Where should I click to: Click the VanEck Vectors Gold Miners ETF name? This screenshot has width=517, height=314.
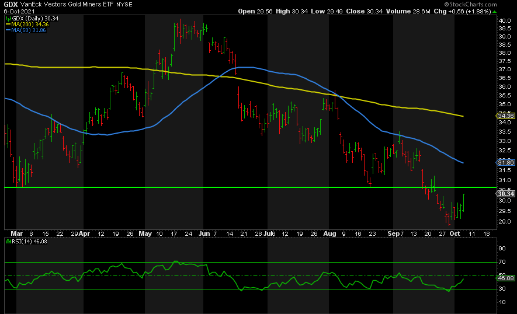67,4
